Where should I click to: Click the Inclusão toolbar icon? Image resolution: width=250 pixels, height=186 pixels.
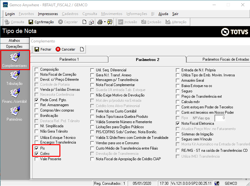tap(121, 22)
